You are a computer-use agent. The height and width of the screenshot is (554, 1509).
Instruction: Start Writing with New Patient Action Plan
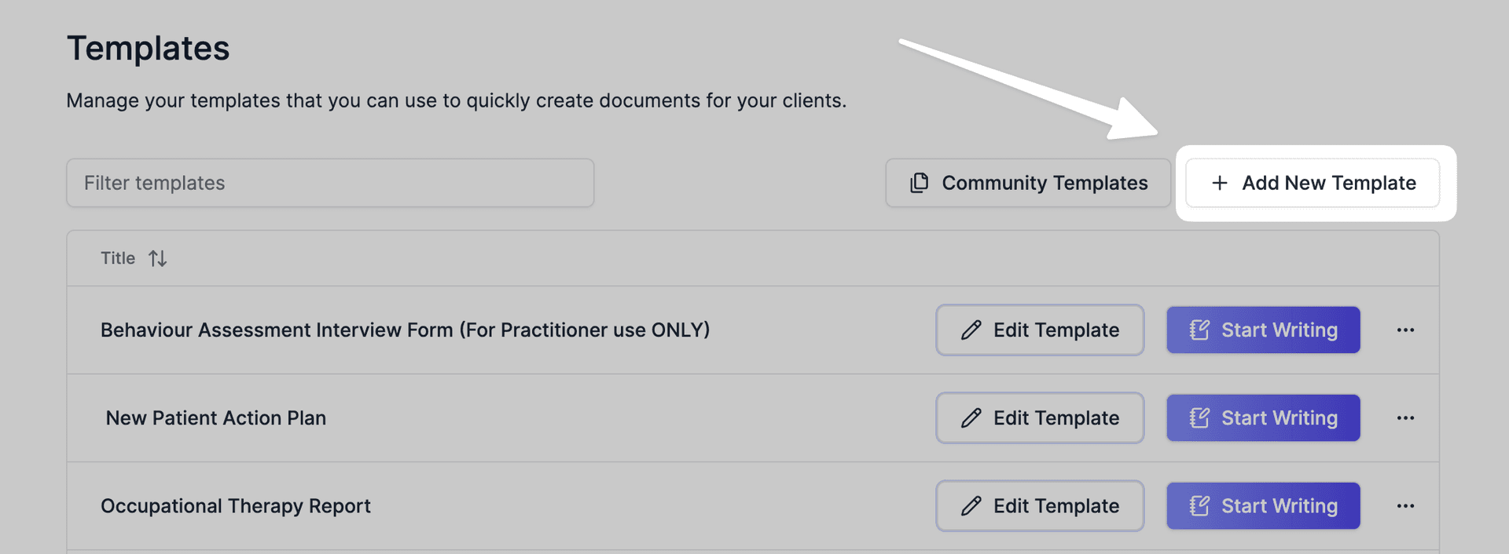point(1263,418)
